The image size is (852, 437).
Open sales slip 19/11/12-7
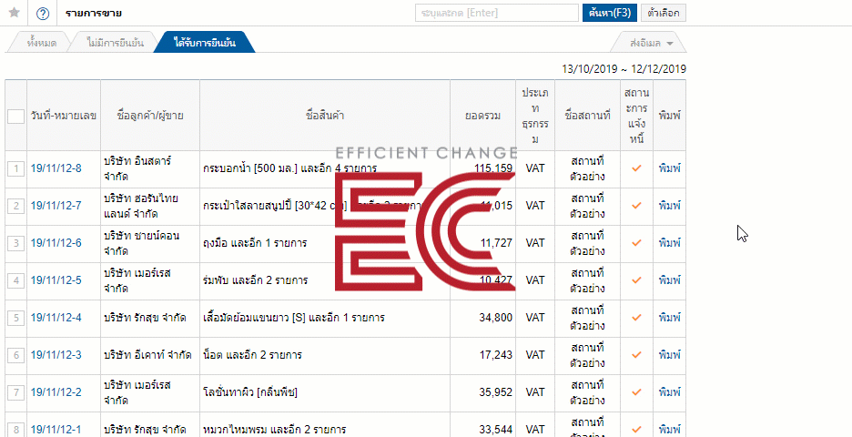(x=56, y=206)
